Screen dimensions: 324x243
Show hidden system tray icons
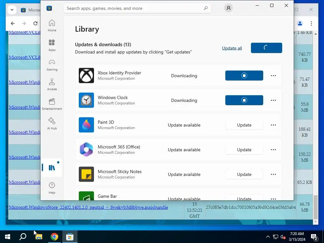click(268, 237)
